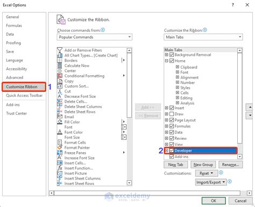
Task: Toggle the Developer tab checkbox
Action: coord(172,151)
